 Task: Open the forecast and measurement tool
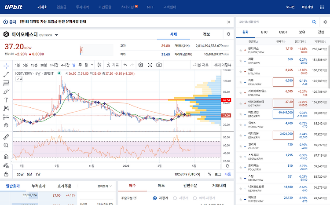click(6, 117)
